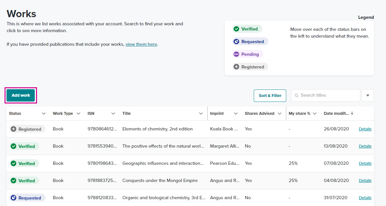386x206 pixels.
Task: Click date cell 31/07/2020
Action: coord(336,198)
